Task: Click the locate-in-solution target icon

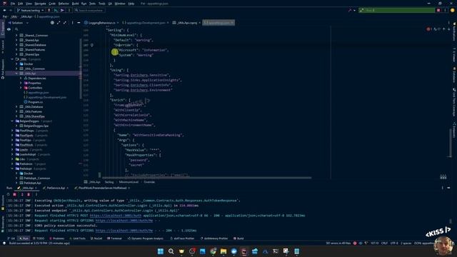Action: point(52,23)
